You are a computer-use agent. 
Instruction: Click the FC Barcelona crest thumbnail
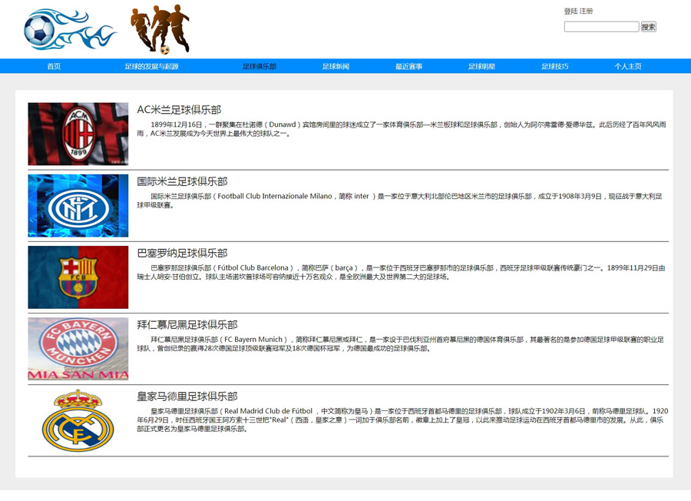coord(78,277)
